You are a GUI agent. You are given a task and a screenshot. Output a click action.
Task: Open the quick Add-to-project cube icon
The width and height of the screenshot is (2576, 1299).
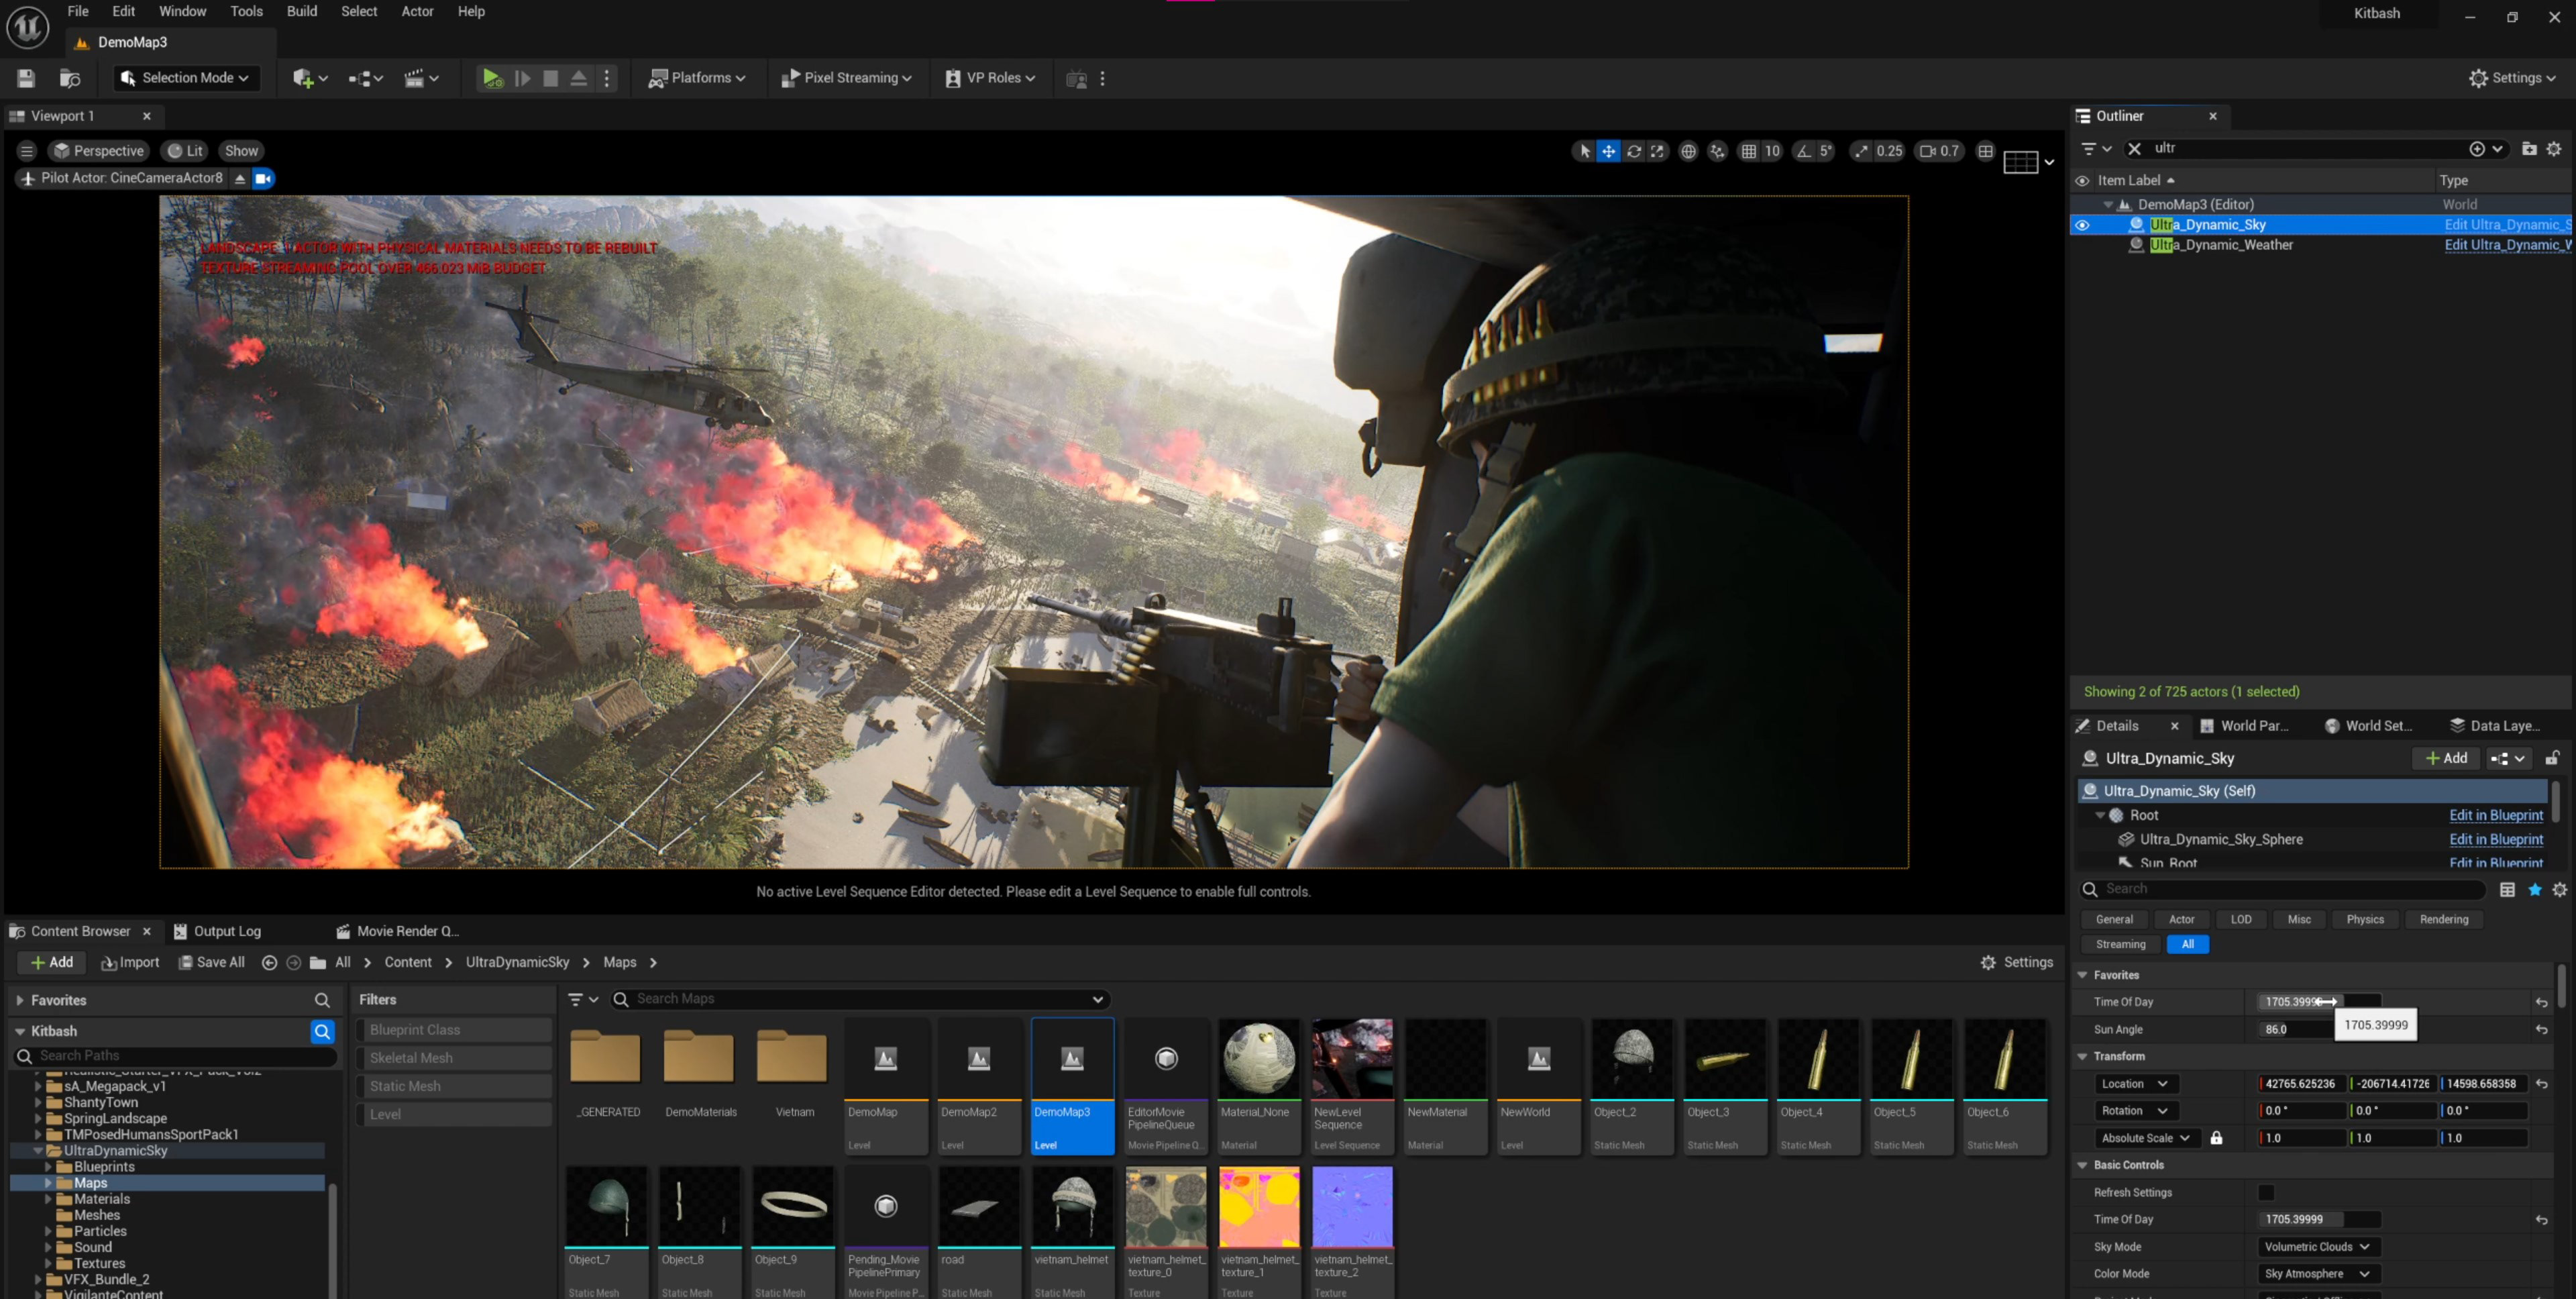pyautogui.click(x=310, y=78)
